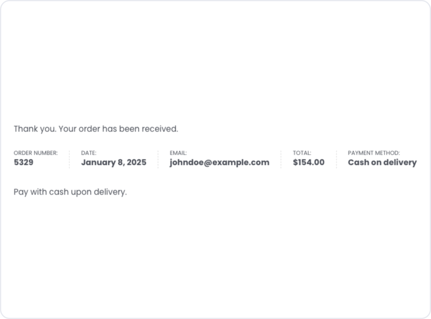Screen dimensions: 431x319
Task: Click the PAYMENT METHOD label
Action: [x=374, y=153]
